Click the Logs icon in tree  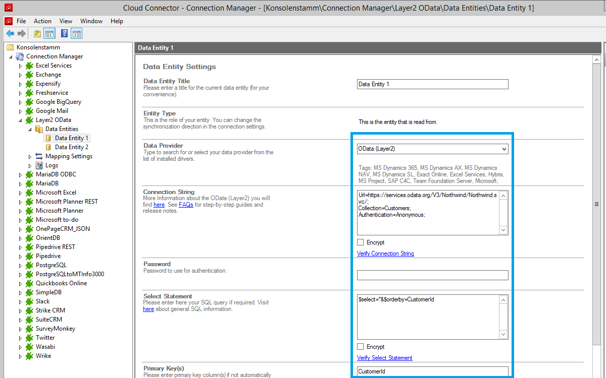pyautogui.click(x=39, y=165)
